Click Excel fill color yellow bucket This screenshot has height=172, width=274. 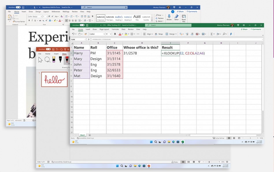126,34
